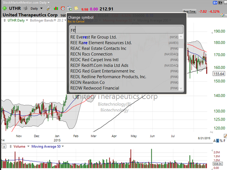Open the alarm clock alerts icon

pos(63,8)
